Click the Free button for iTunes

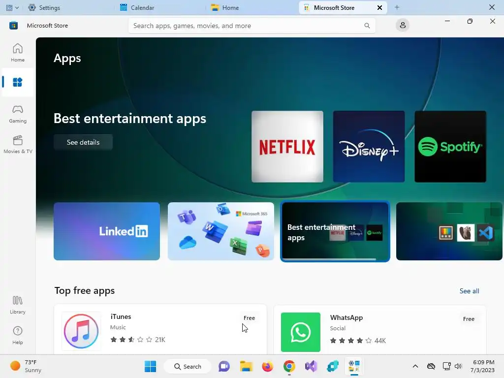(249, 318)
